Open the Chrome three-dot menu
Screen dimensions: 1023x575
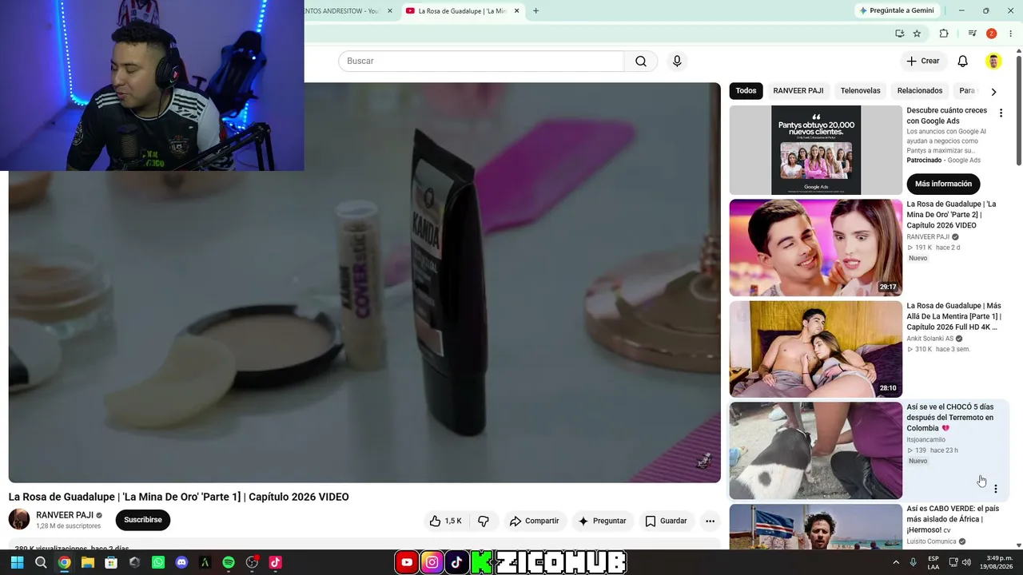[x=1010, y=34]
